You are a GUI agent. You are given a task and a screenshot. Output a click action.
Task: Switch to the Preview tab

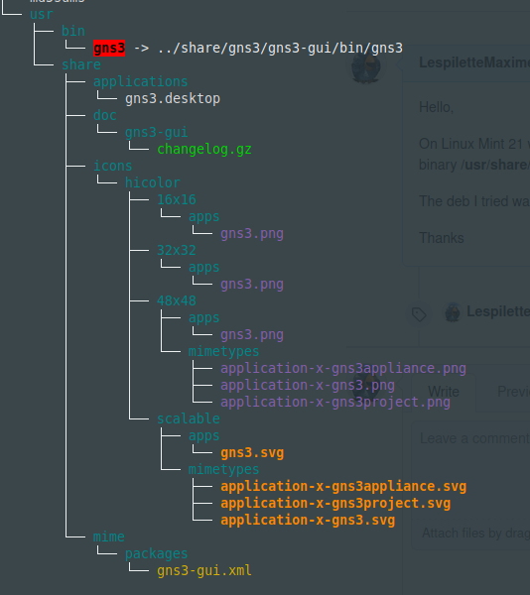click(x=514, y=392)
